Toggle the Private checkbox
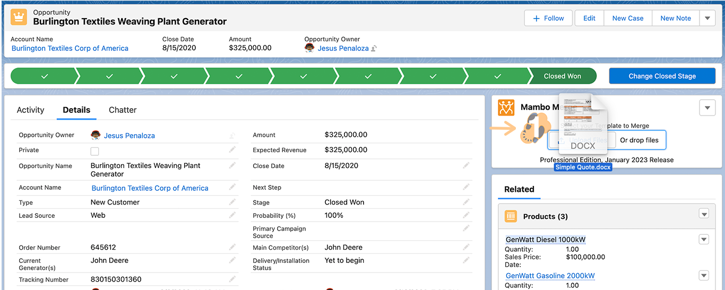 pyautogui.click(x=95, y=151)
